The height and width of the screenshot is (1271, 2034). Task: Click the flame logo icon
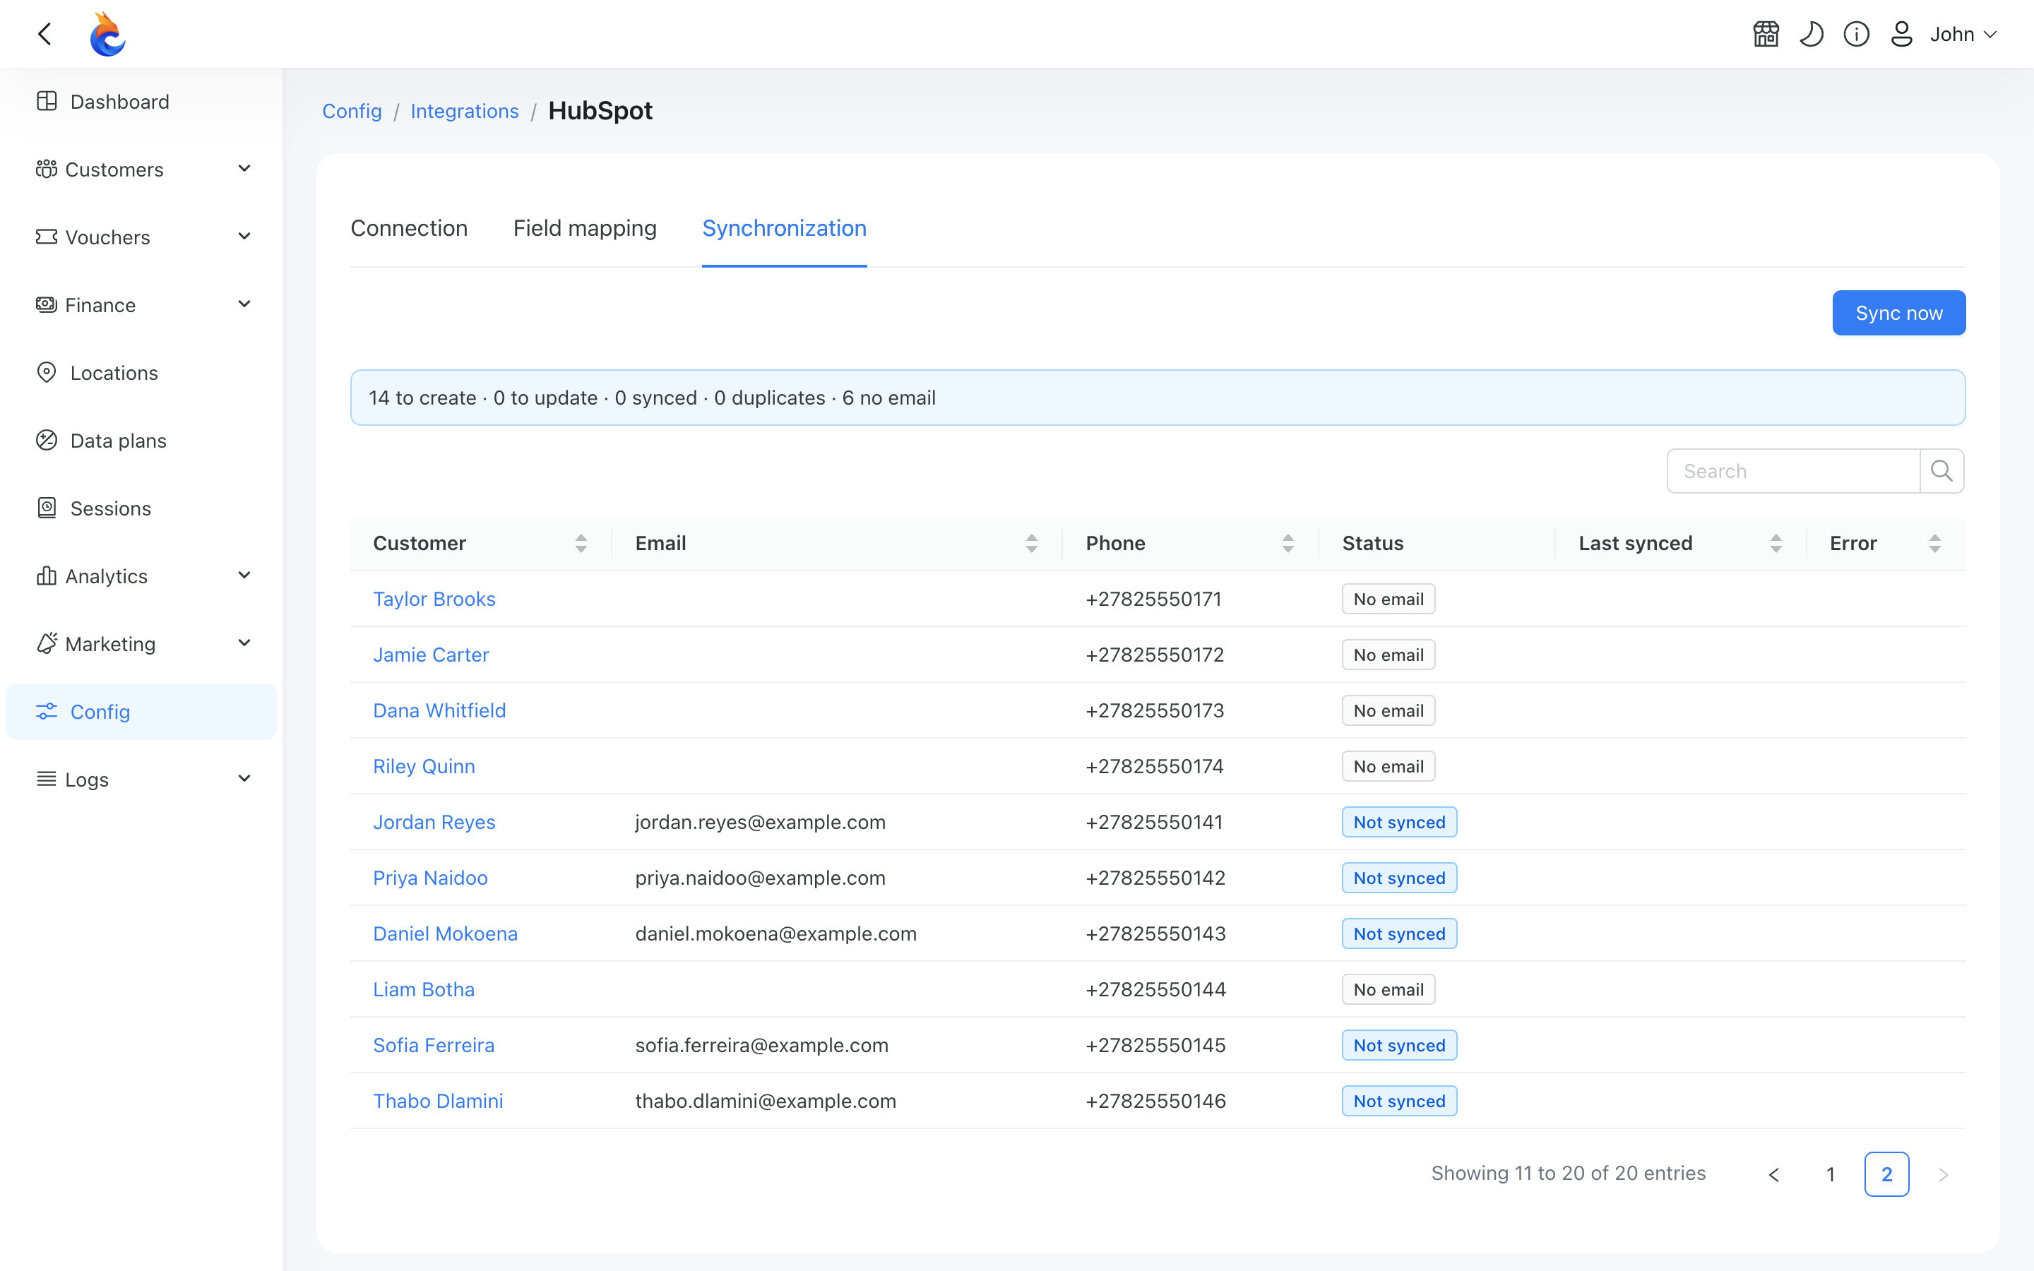click(x=107, y=34)
